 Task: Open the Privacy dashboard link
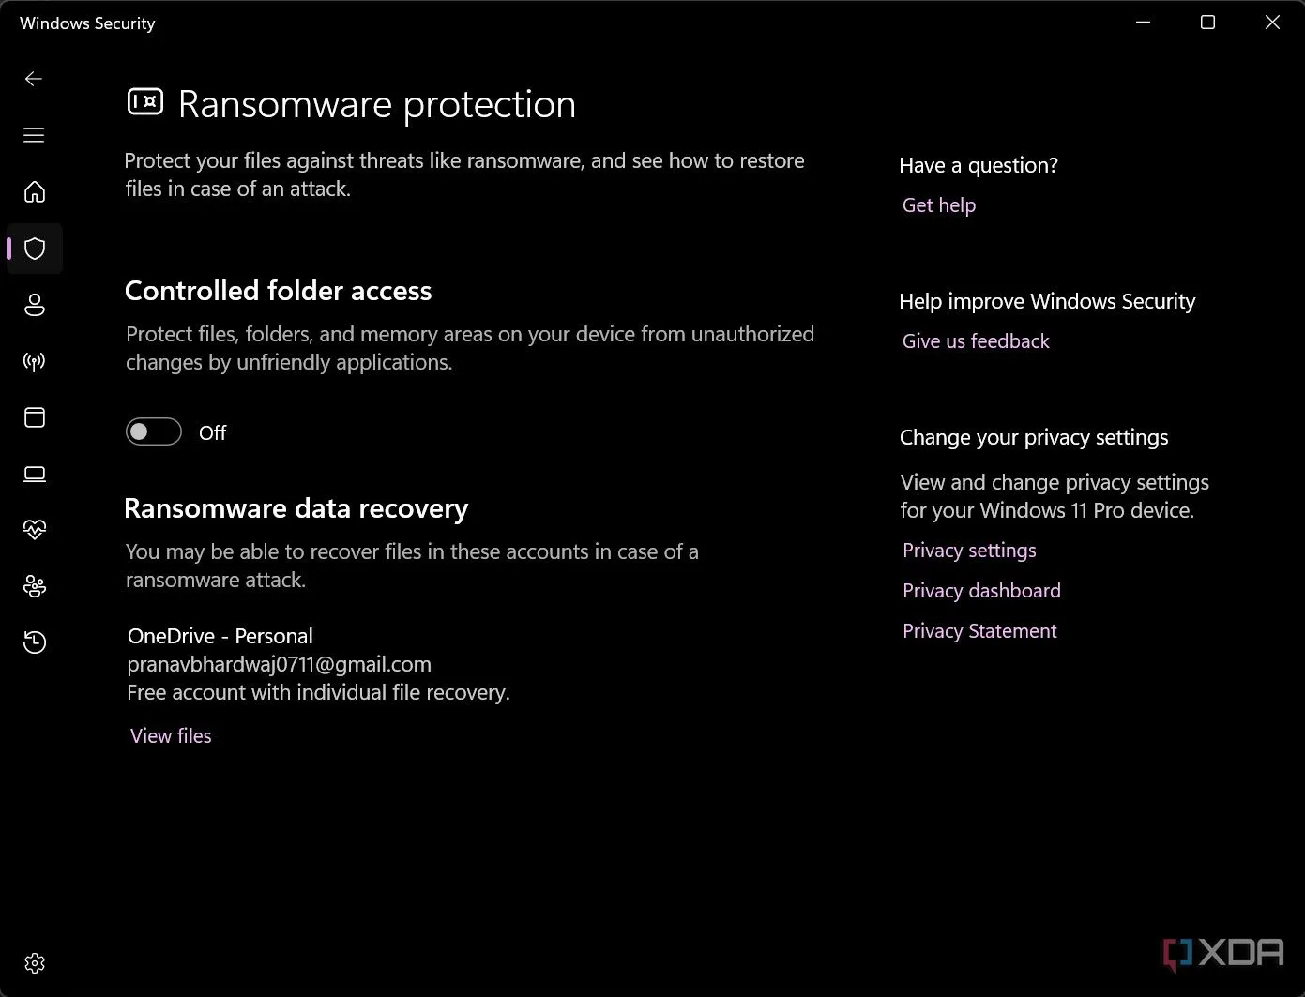981,591
